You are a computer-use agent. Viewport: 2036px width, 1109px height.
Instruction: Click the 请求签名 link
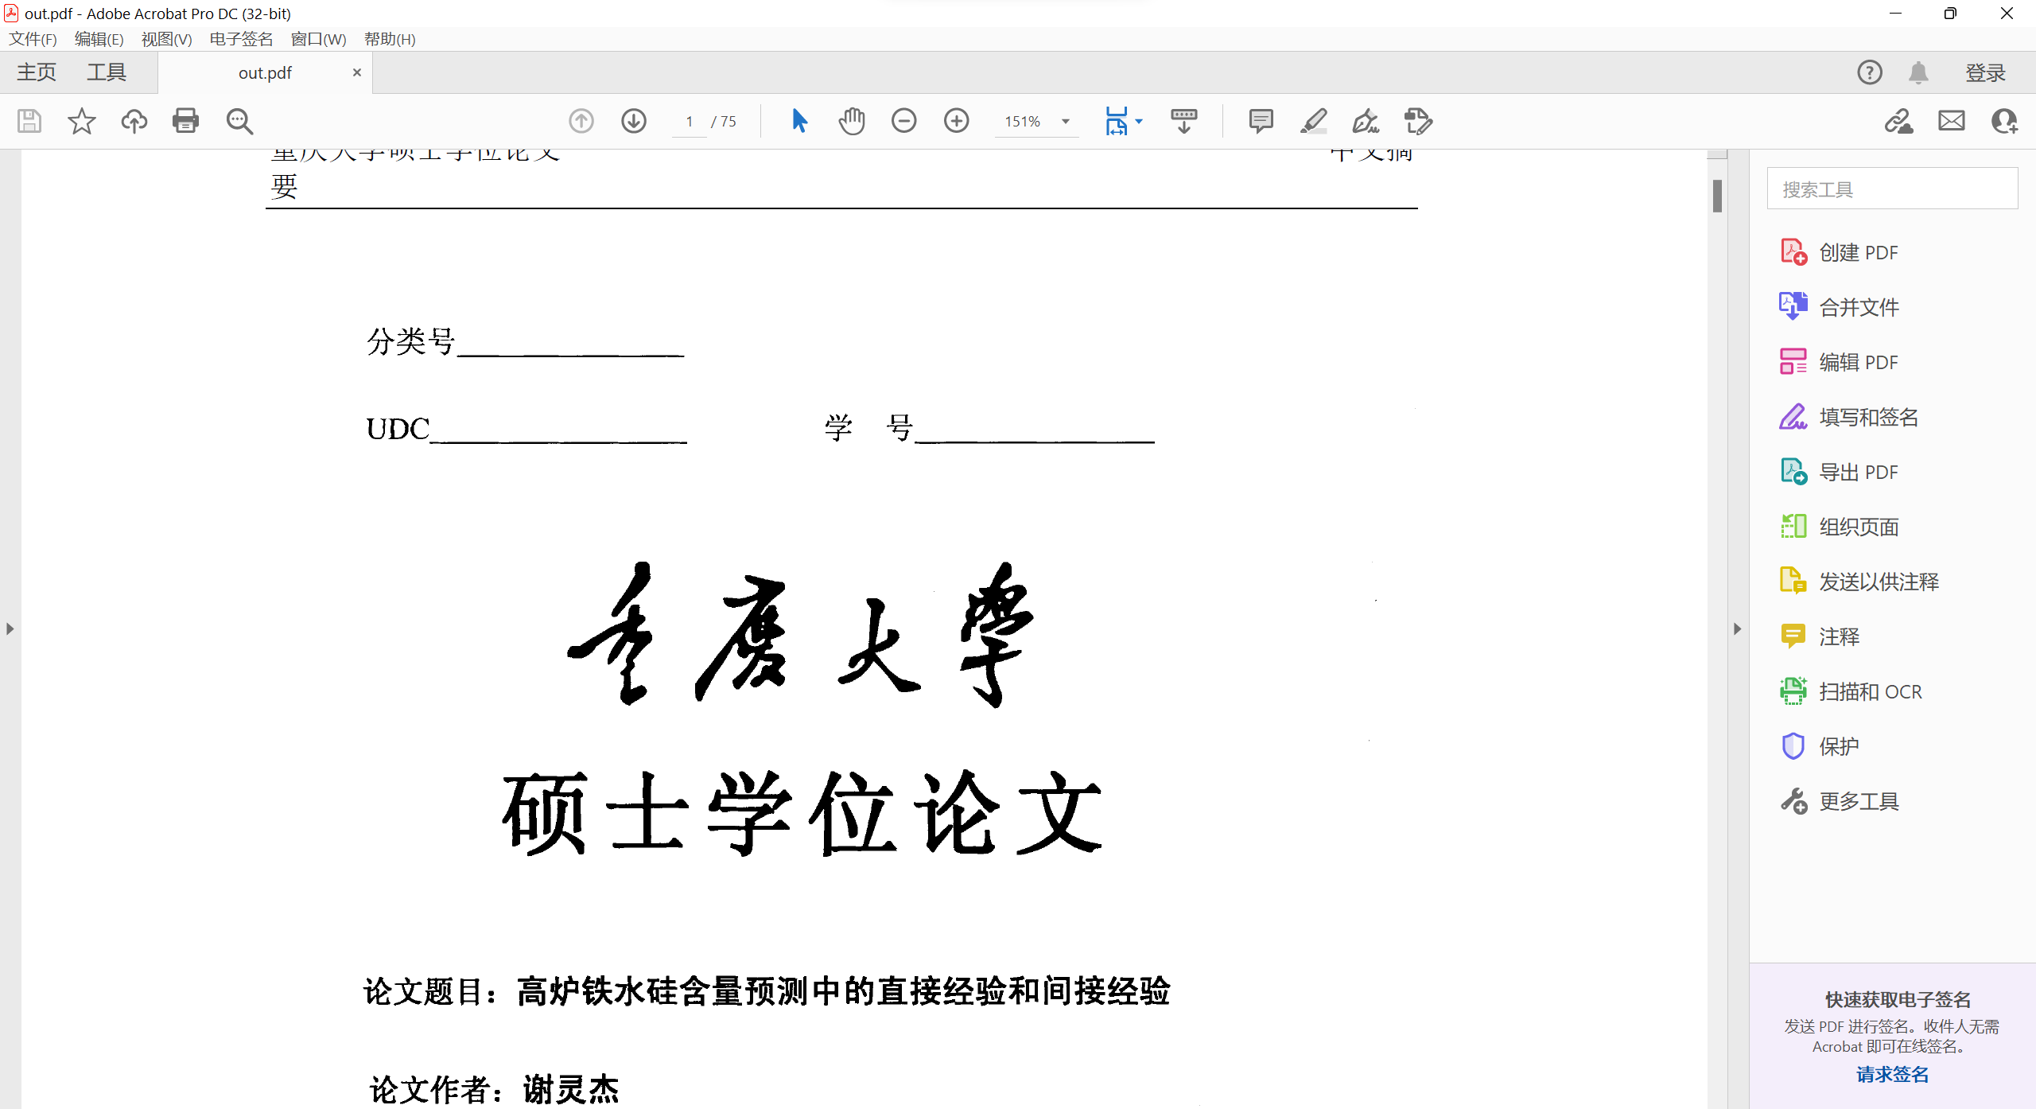tap(1892, 1074)
